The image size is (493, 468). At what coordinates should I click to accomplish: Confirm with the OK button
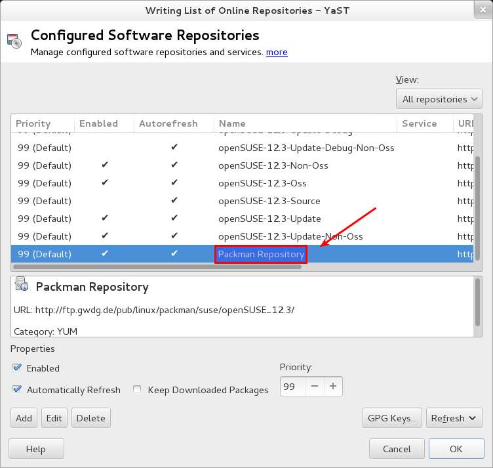coord(456,449)
